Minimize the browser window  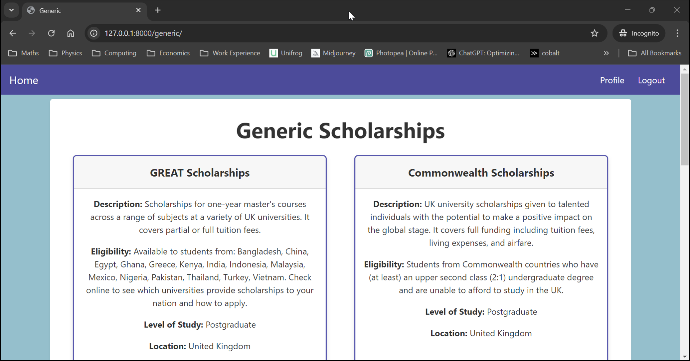[628, 10]
